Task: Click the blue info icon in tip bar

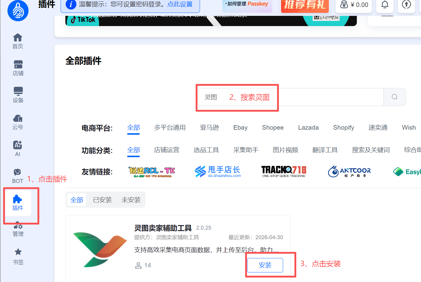Action: [71, 4]
